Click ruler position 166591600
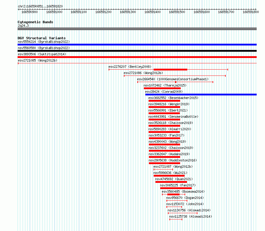Image resolution: width=265 pixels, height=231 pixels. (202, 12)
